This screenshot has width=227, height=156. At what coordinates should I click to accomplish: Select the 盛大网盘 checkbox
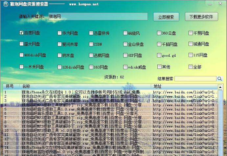[x=21, y=44]
